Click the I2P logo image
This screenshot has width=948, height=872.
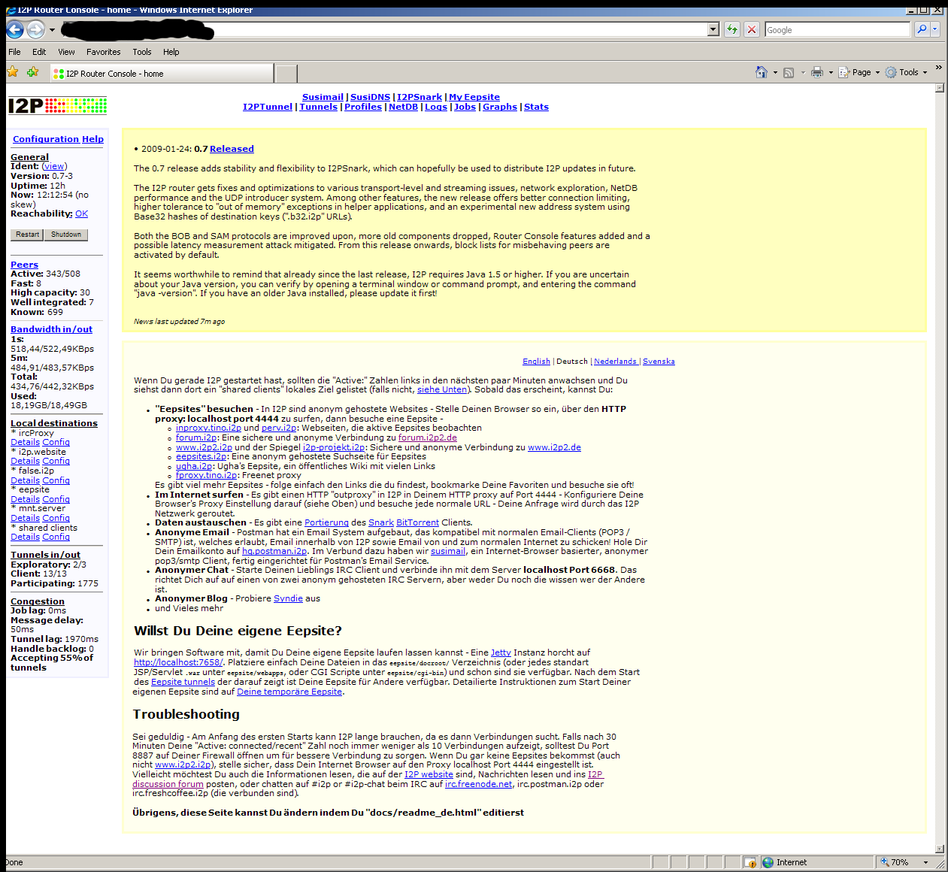pos(57,105)
